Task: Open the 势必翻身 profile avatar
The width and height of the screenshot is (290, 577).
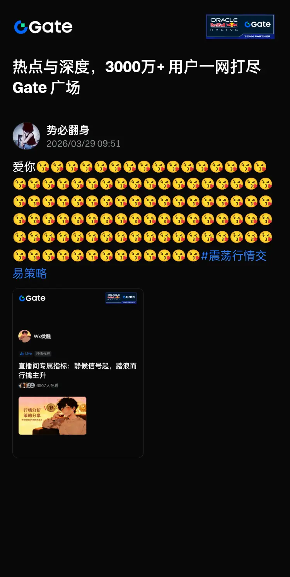Action: 26,136
